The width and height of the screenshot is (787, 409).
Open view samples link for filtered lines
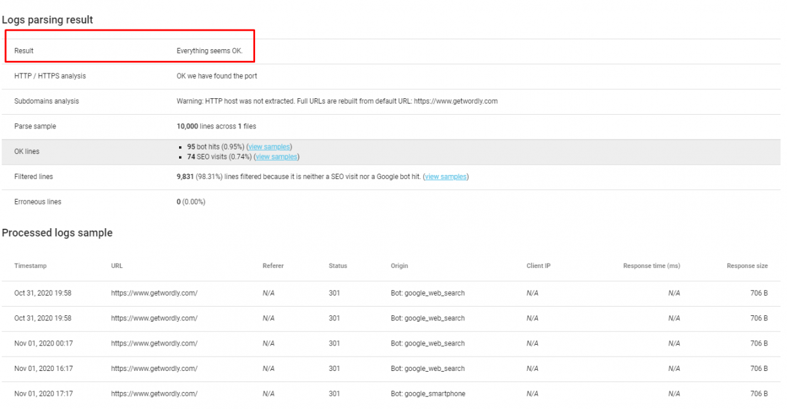point(446,177)
